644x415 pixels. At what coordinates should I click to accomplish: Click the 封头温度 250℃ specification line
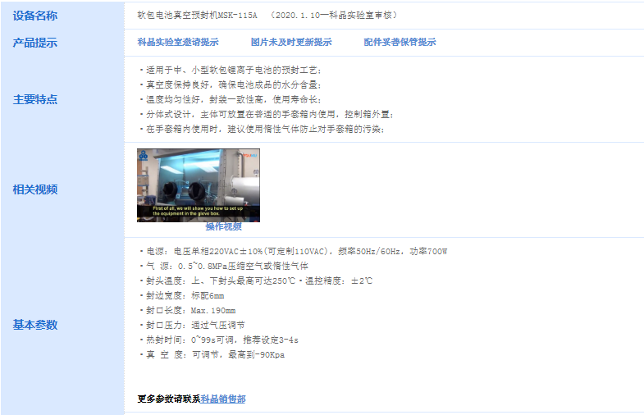[x=256, y=280]
